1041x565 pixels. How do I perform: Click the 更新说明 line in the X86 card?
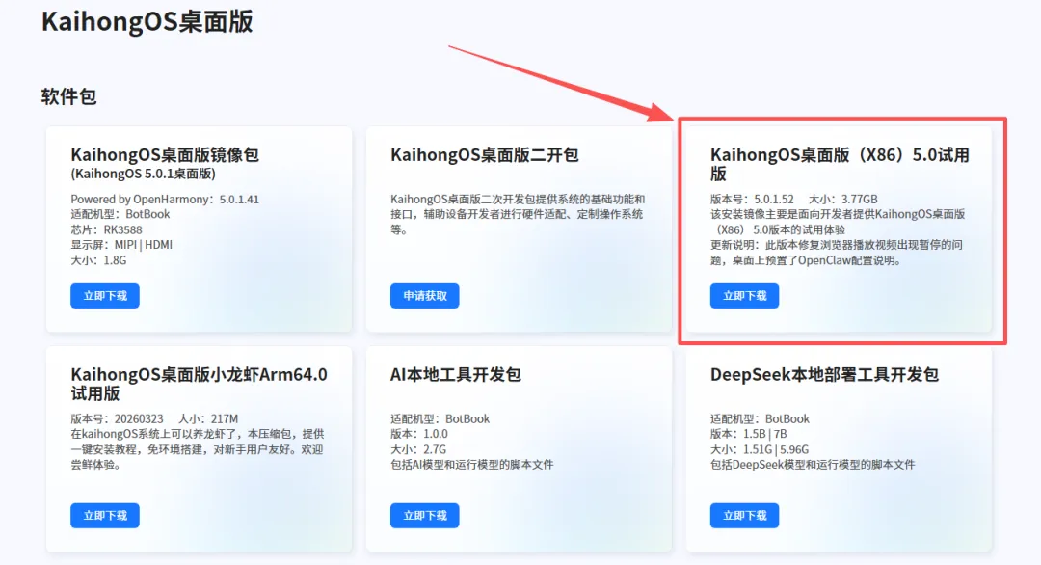pos(837,253)
